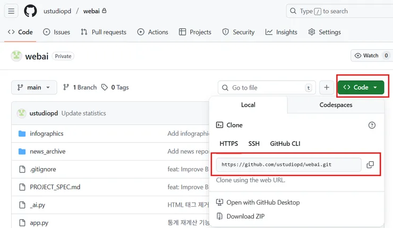Select the GitHub CLI clone option

tap(285, 144)
